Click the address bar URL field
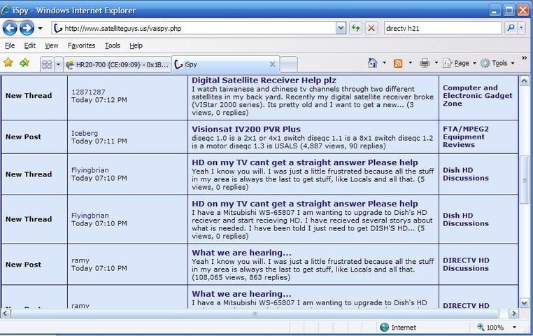This screenshot has height=336, width=533. click(x=194, y=28)
